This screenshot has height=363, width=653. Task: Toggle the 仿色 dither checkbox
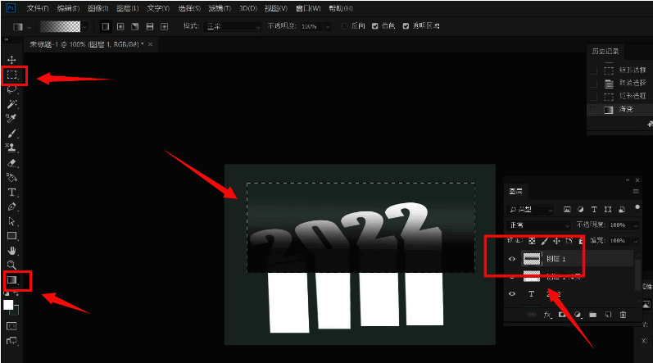pos(374,26)
